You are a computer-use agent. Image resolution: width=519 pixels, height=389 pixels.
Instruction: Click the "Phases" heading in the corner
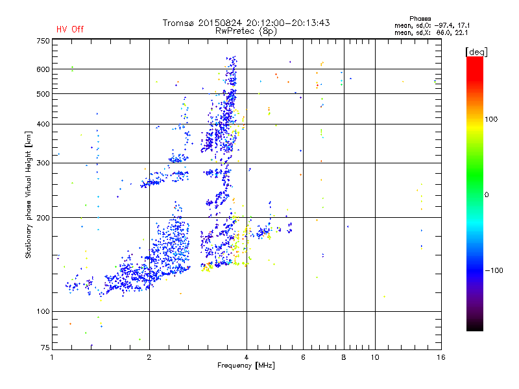coord(420,19)
